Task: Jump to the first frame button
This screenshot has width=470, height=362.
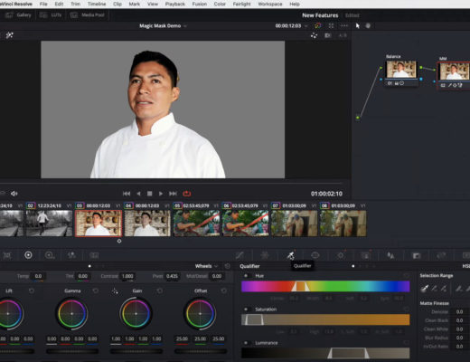Action: (x=127, y=194)
